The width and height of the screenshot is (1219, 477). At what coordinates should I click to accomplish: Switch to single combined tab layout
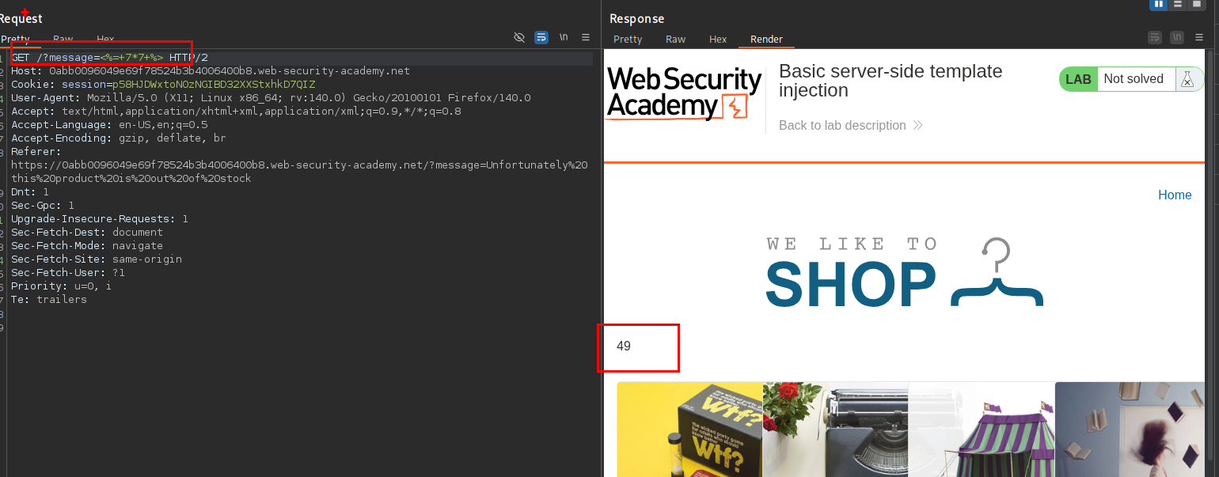[x=1198, y=4]
